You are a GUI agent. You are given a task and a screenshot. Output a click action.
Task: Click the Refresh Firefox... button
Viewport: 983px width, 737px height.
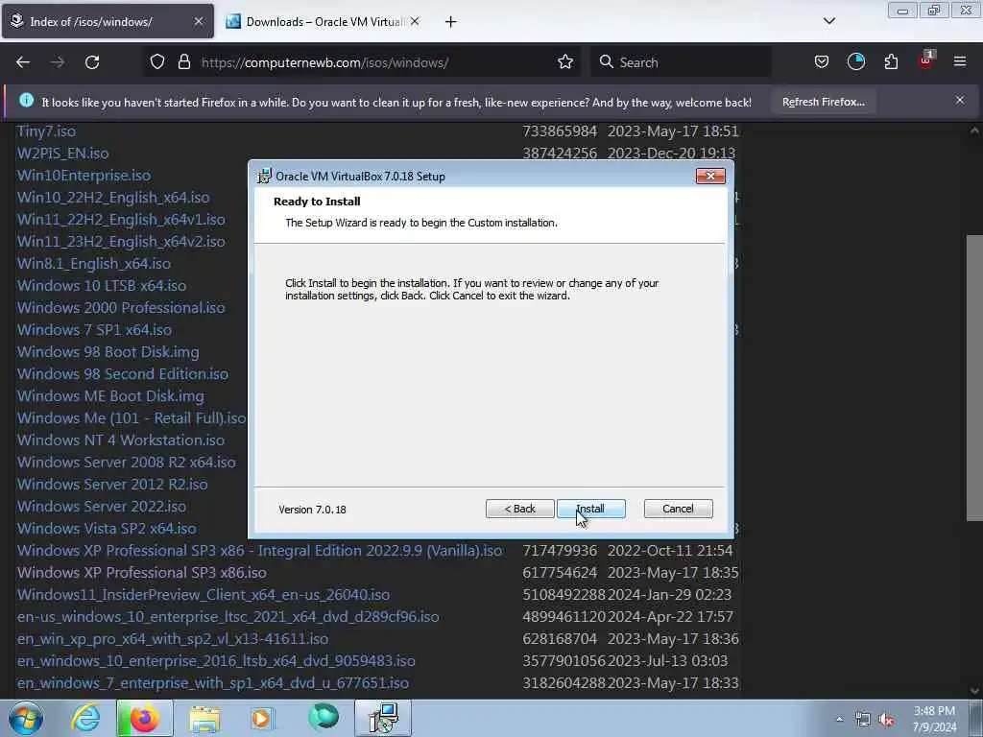coord(823,102)
